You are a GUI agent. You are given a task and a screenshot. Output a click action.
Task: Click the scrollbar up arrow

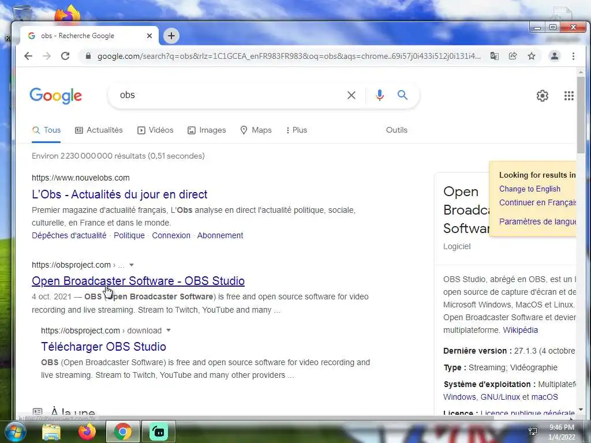[x=581, y=72]
